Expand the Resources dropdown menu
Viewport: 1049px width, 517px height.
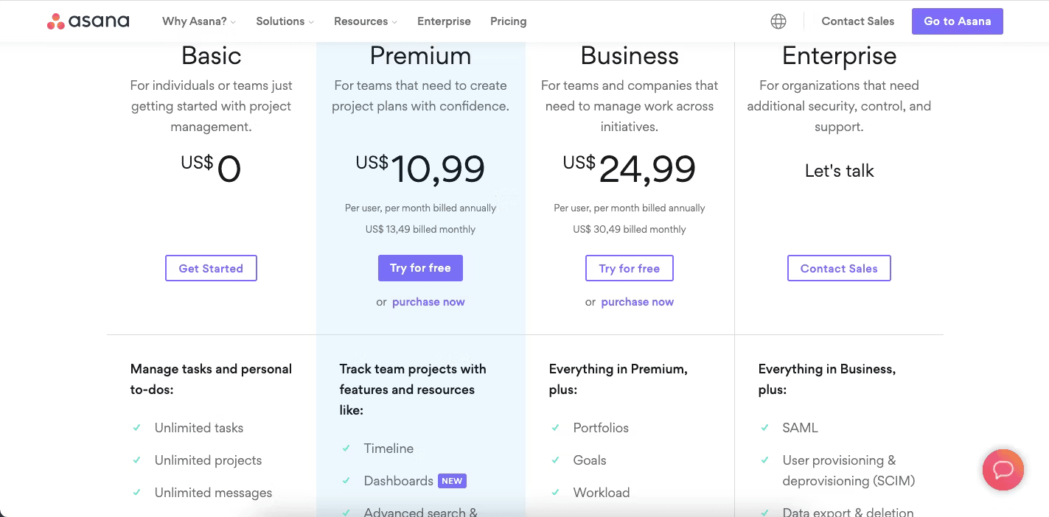click(366, 21)
